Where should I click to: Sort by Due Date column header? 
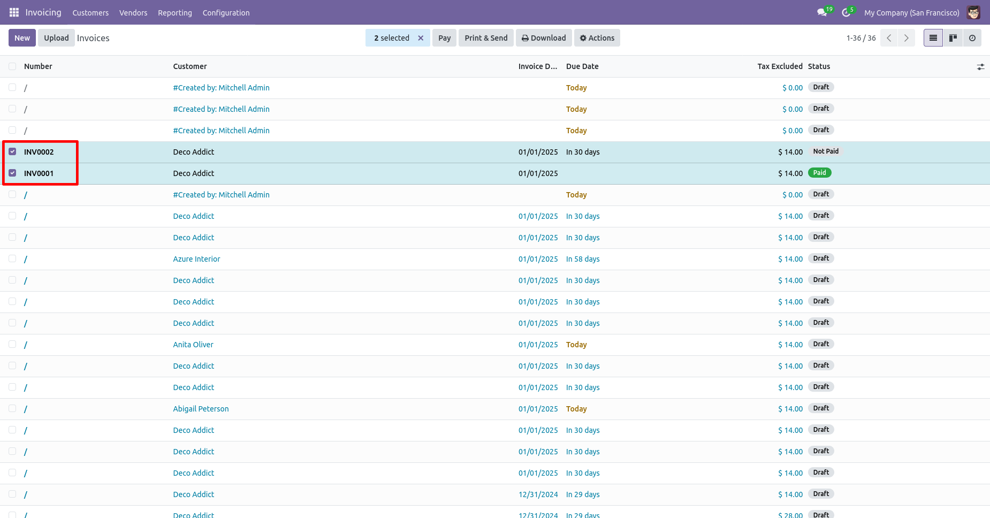582,66
